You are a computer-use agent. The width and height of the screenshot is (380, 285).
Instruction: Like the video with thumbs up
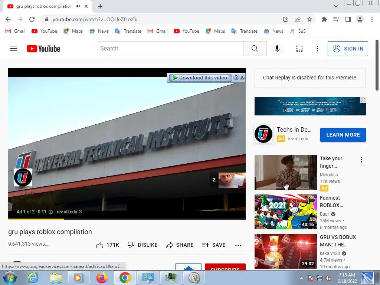(x=108, y=245)
